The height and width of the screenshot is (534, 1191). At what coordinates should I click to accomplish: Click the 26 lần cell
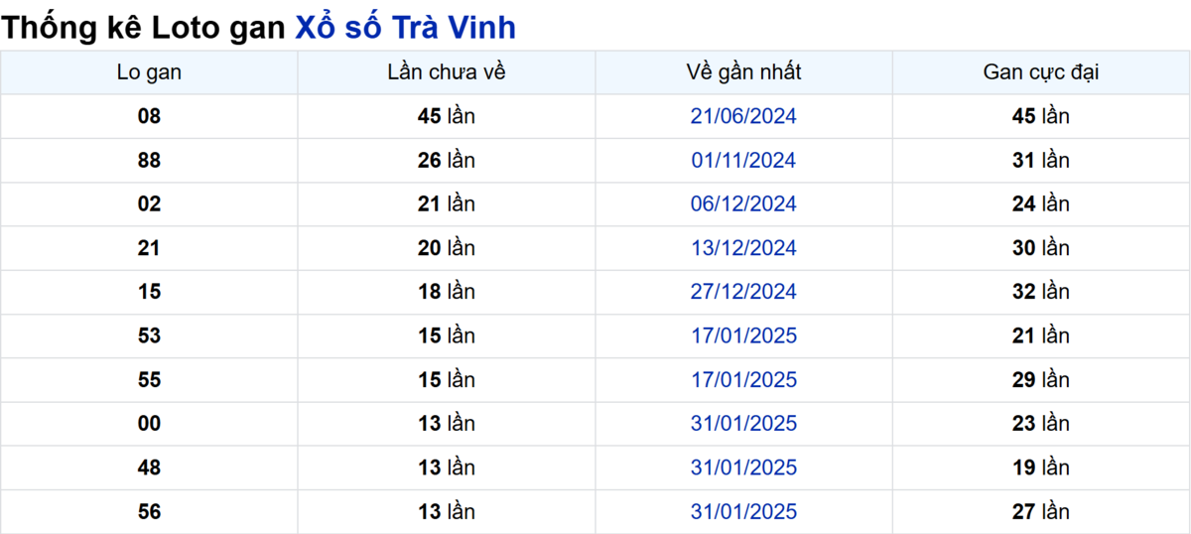[x=447, y=160]
